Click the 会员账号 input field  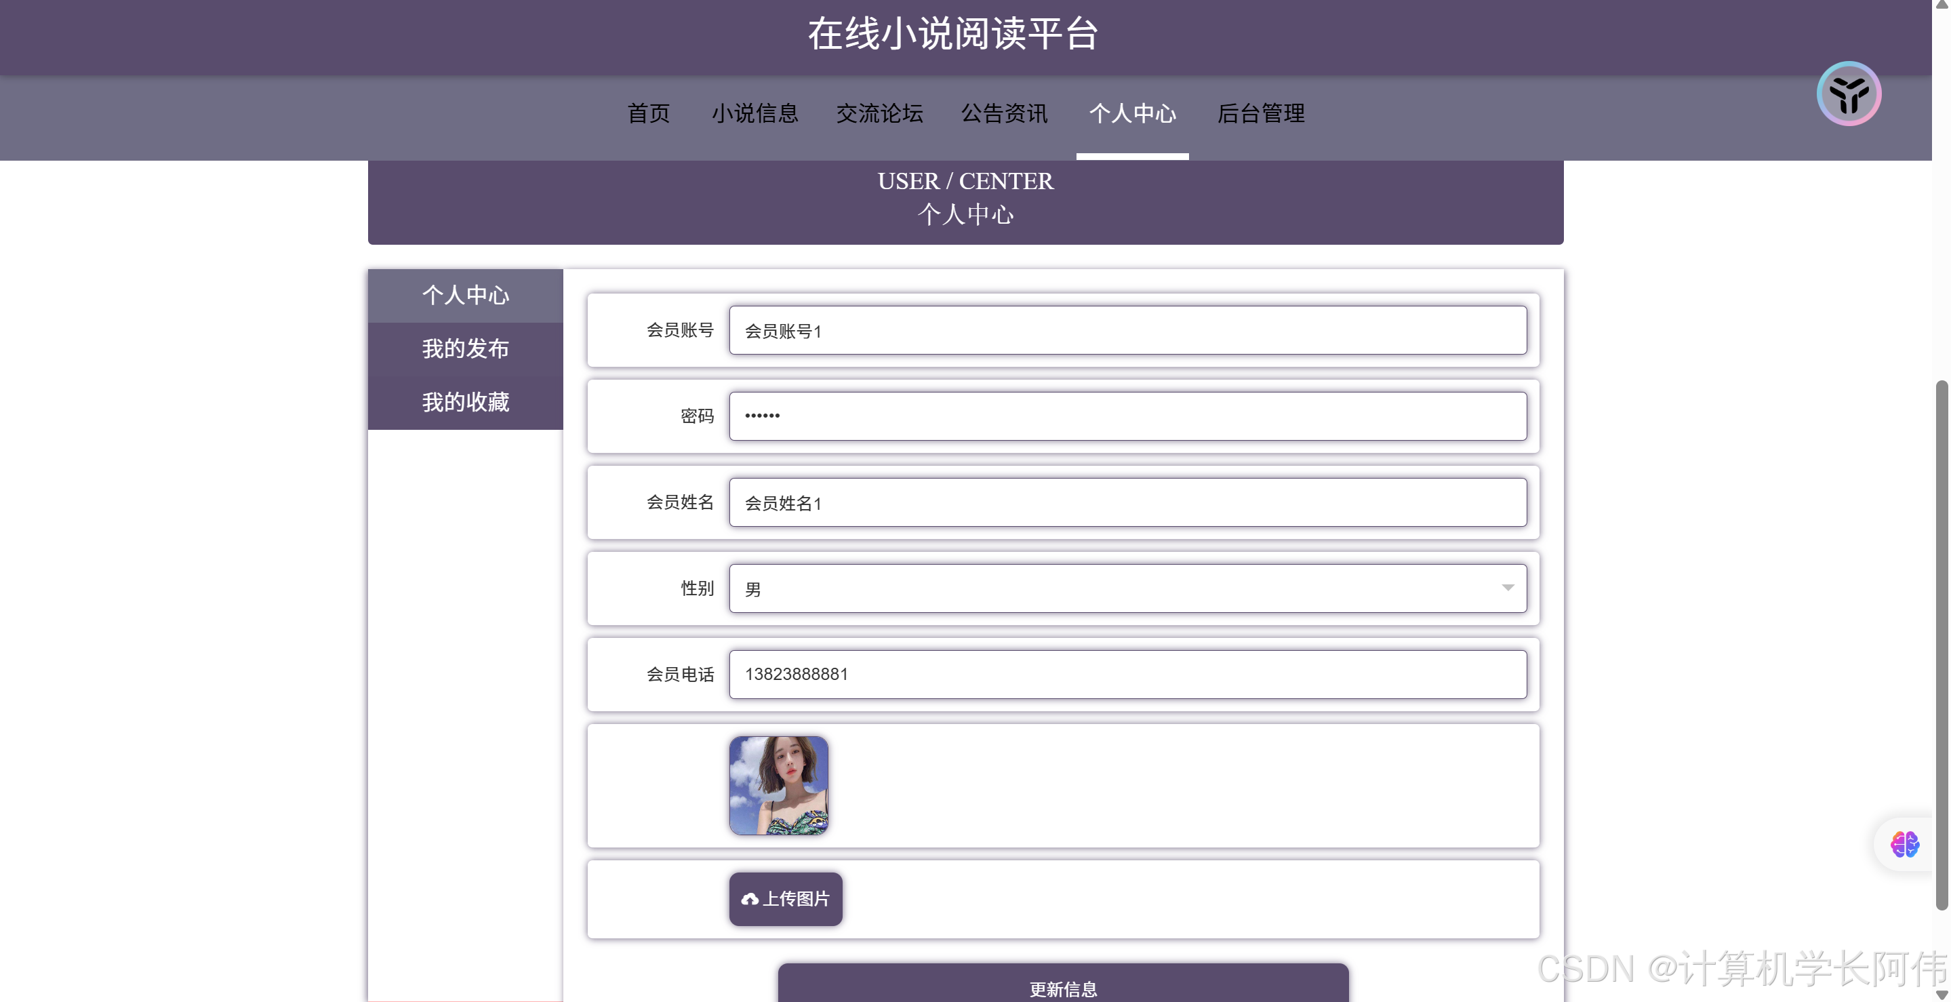[1127, 330]
